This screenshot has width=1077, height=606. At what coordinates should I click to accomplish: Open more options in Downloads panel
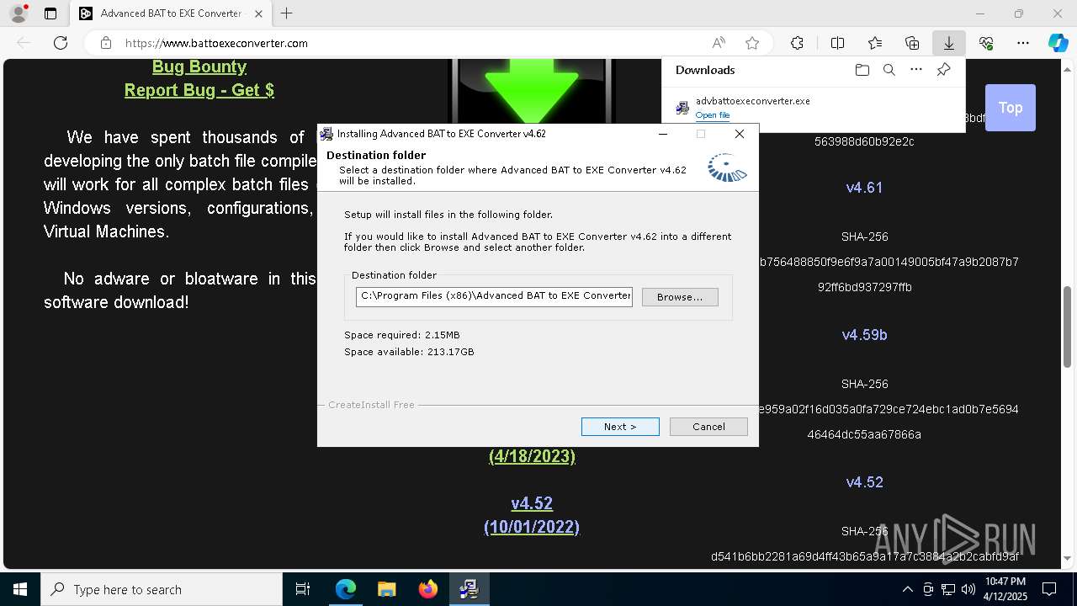pyautogui.click(x=916, y=70)
